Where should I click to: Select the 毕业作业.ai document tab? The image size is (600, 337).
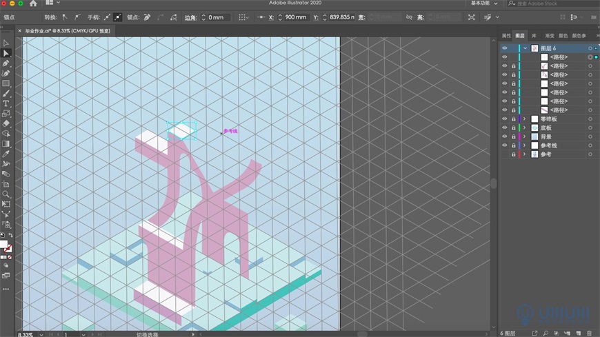pyautogui.click(x=68, y=31)
